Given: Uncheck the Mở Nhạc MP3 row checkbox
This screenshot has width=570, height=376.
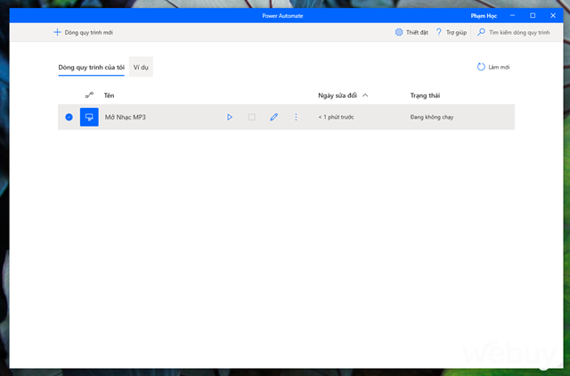Looking at the screenshot, I should [x=69, y=117].
